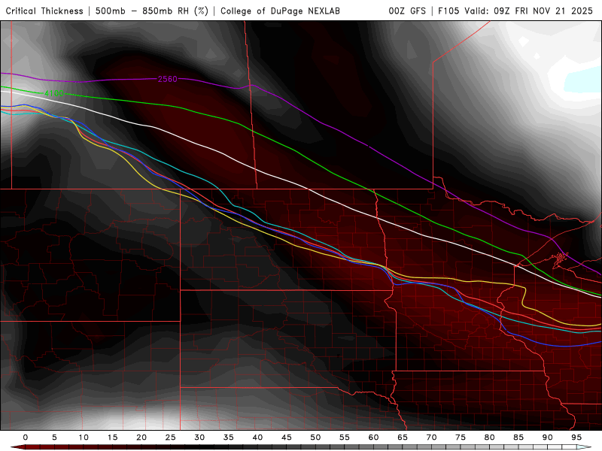The height and width of the screenshot is (451, 602).
Task: Click the 10 value on the color scale
Action: tap(84, 437)
